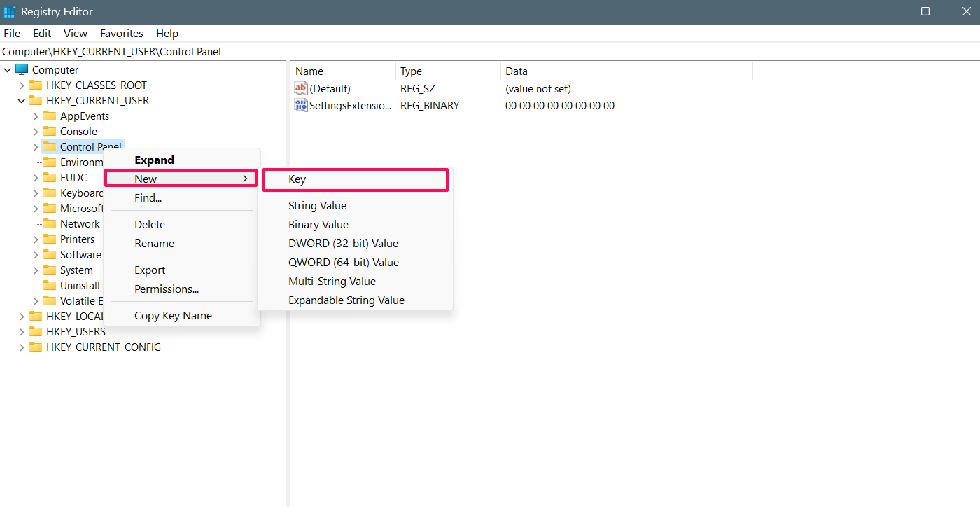Viewport: 980px width, 507px height.
Task: Click the Registry Editor app icon in title bar
Action: [10, 12]
